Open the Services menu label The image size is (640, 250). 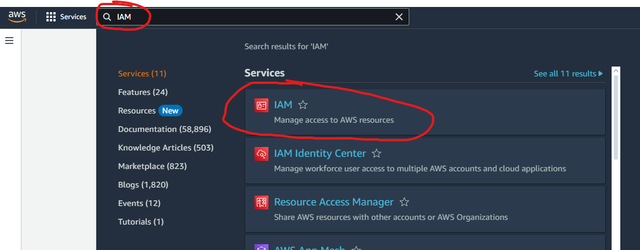[73, 17]
